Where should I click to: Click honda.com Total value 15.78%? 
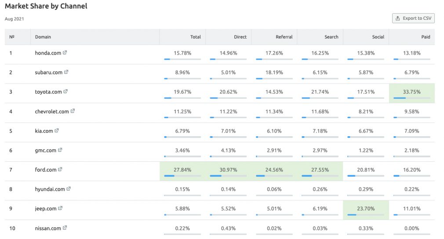click(x=182, y=53)
